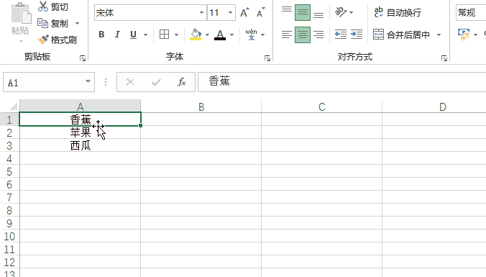This screenshot has height=277, width=486.
Task: Select column A header
Action: (81, 106)
